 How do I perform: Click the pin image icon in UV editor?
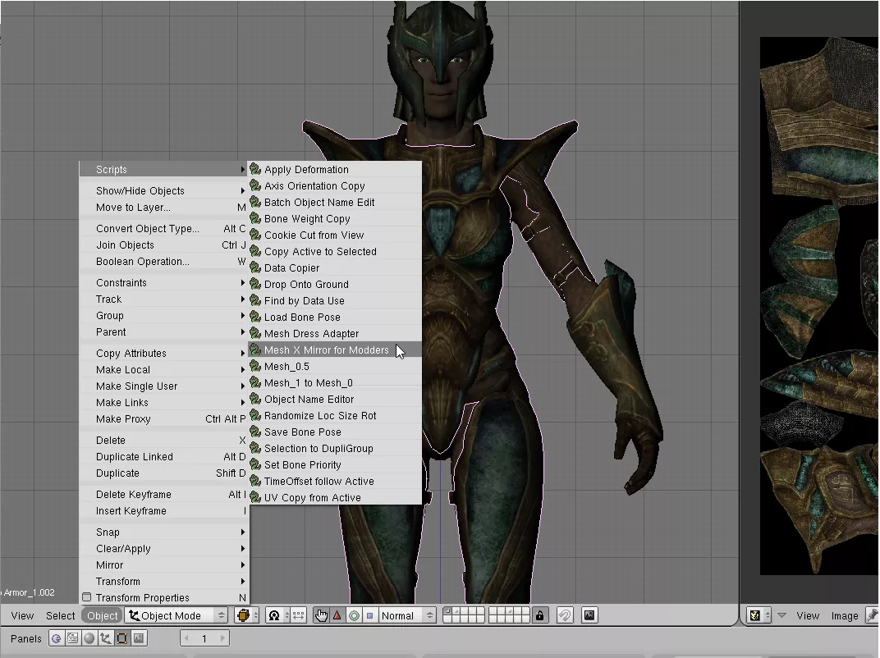pos(872,615)
